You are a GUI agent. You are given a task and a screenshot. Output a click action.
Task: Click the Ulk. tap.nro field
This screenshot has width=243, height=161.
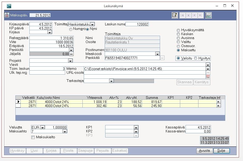click(x=47, y=72)
